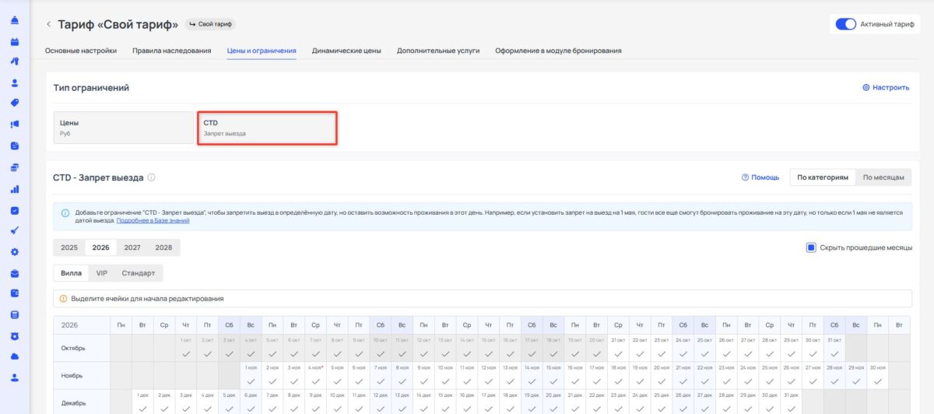Image resolution: width=934 pixels, height=414 pixels.
Task: Click the warning icon in the edit hint bar
Action: click(64, 298)
